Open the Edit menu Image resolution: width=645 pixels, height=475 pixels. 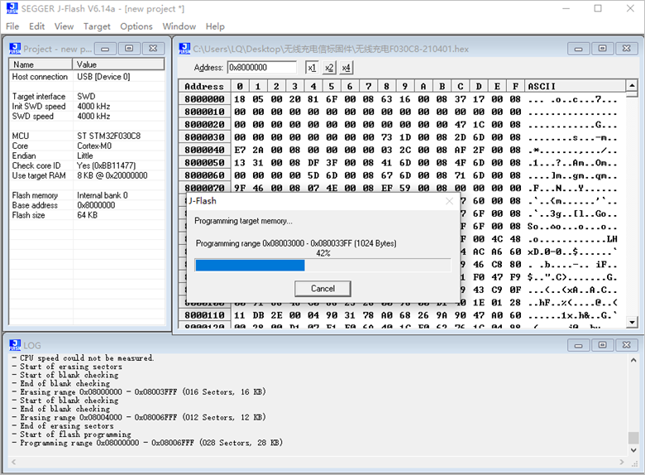36,26
